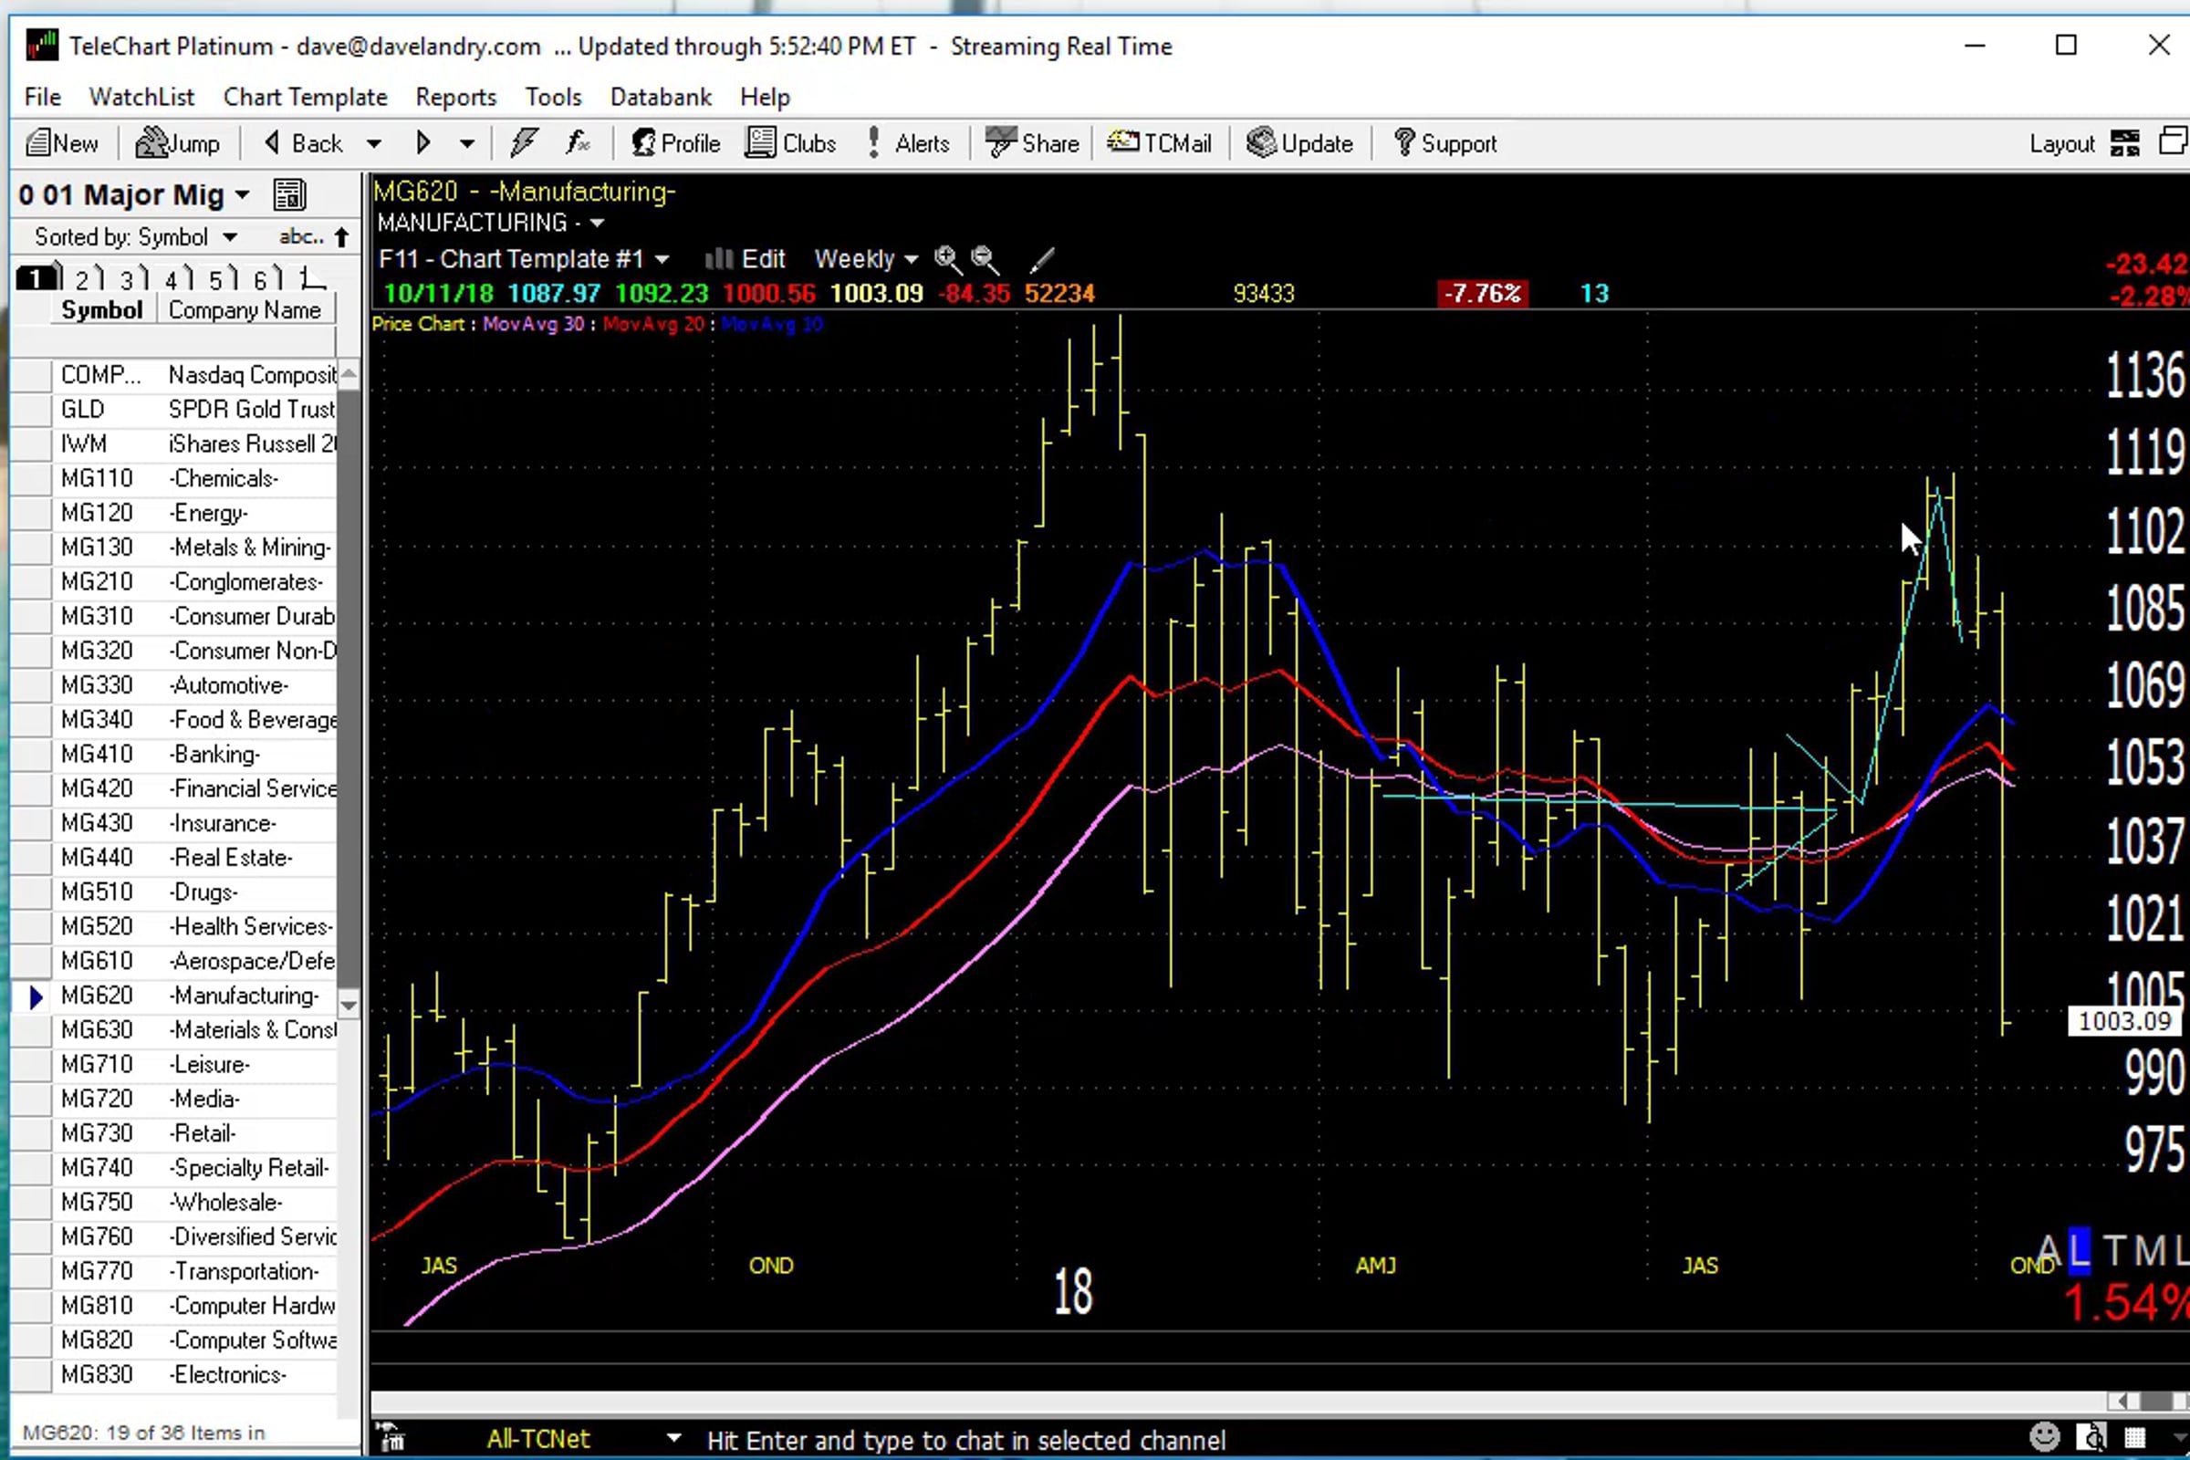
Task: Open the All-TCNet channel dropdown
Action: coord(673,1439)
